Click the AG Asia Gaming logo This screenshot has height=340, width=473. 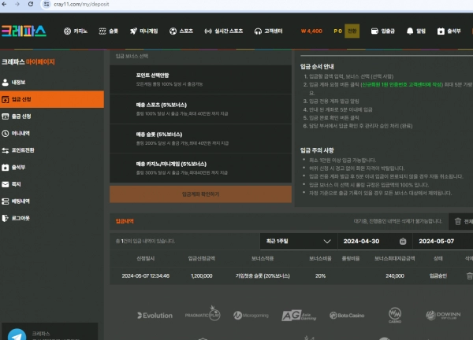(299, 316)
